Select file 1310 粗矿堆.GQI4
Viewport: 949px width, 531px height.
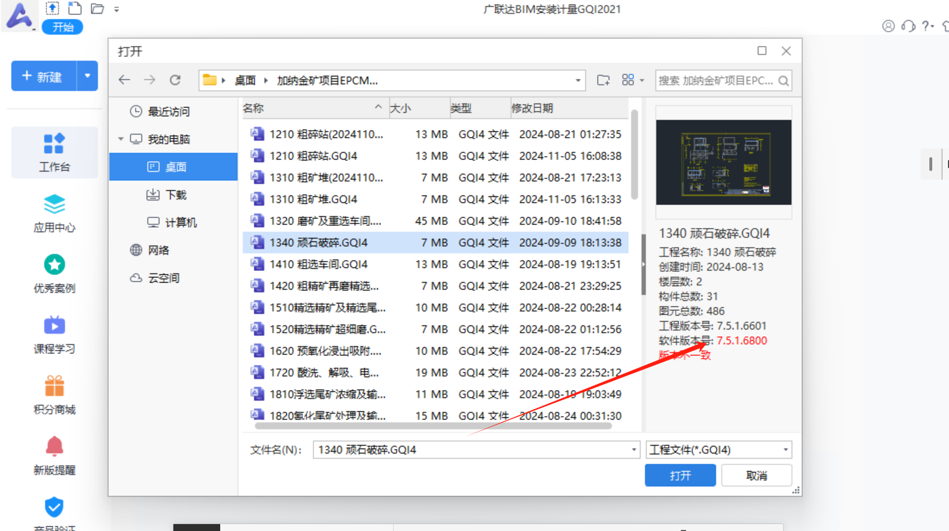pos(436,199)
